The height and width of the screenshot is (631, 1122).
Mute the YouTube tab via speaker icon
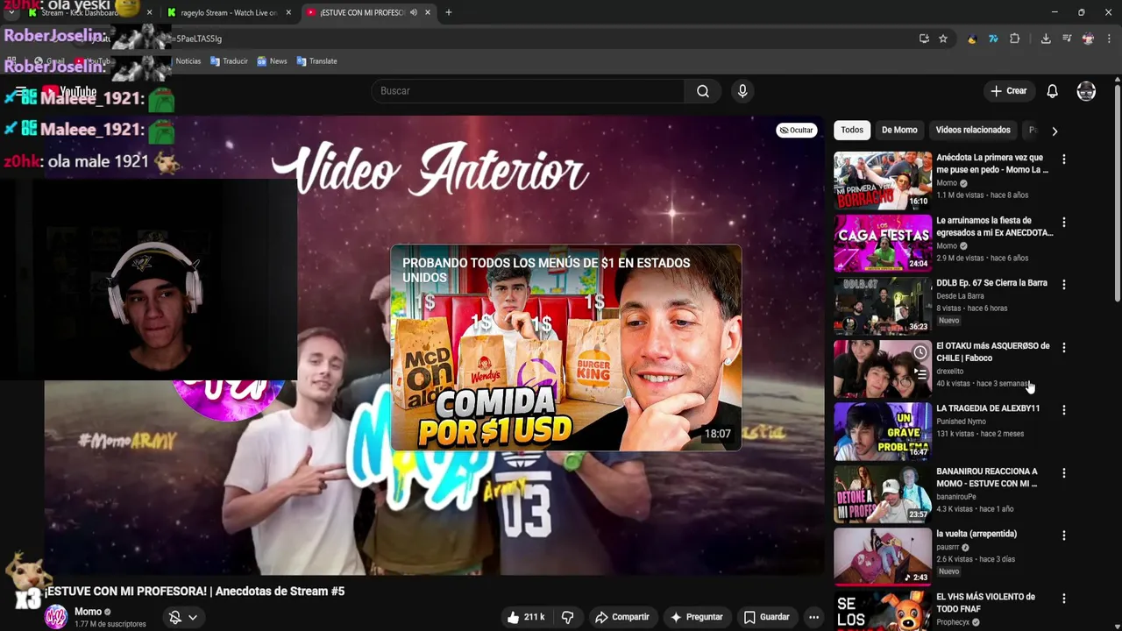point(413,12)
